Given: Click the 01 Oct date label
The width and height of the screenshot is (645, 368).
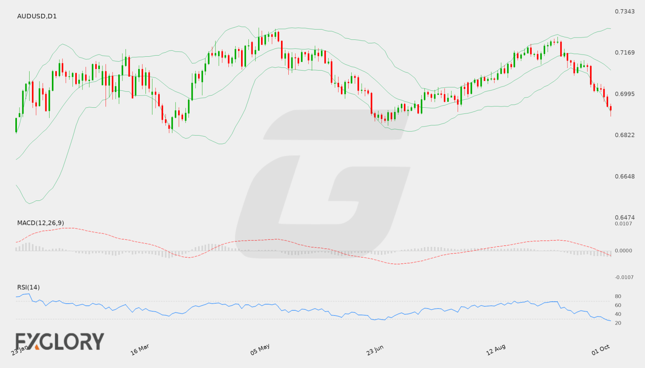Looking at the screenshot, I should coord(601,350).
